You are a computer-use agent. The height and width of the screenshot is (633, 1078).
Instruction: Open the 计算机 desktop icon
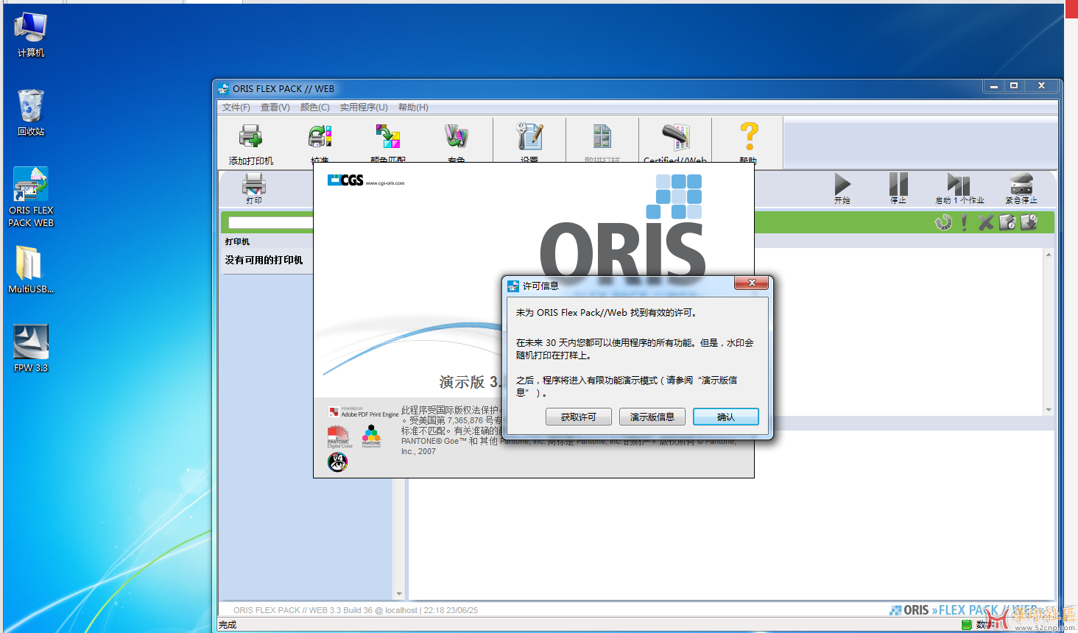(30, 35)
